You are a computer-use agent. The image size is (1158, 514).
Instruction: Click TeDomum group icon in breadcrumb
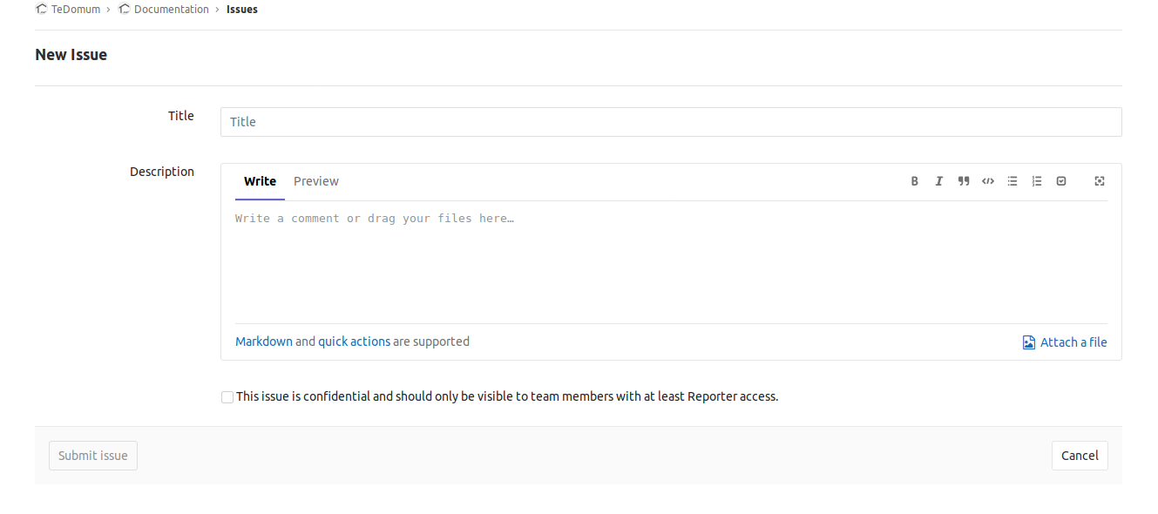(42, 10)
